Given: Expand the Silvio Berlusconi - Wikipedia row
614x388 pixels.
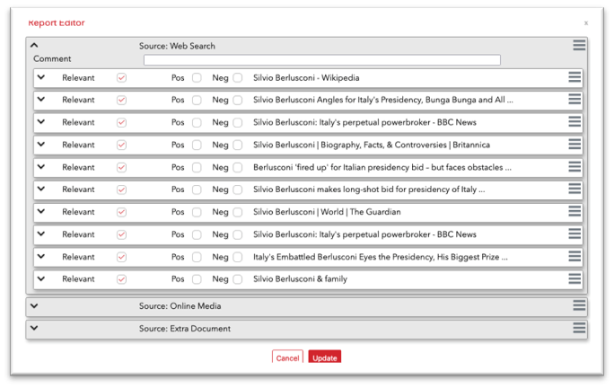Looking at the screenshot, I should coord(41,77).
